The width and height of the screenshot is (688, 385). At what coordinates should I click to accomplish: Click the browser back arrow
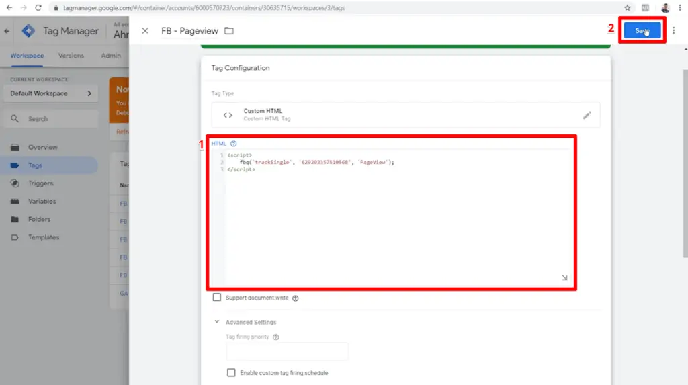9,7
